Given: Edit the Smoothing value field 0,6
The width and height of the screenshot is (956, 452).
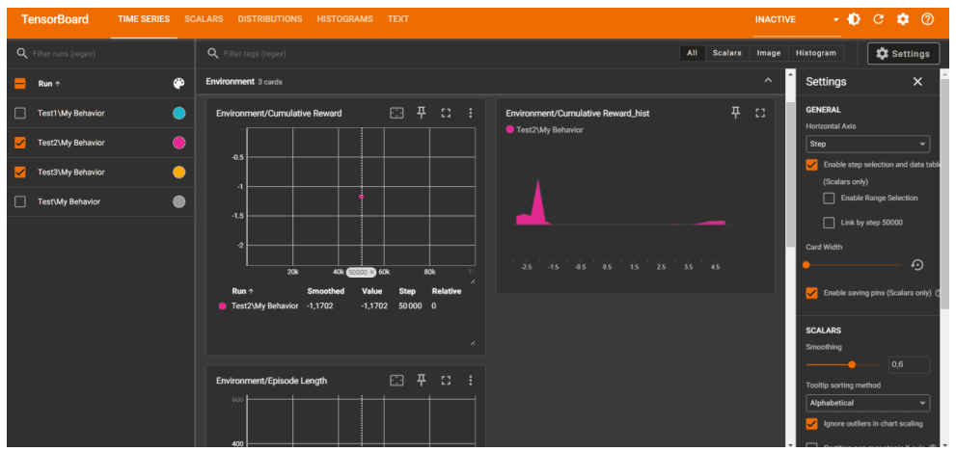Looking at the screenshot, I should pyautogui.click(x=909, y=365).
